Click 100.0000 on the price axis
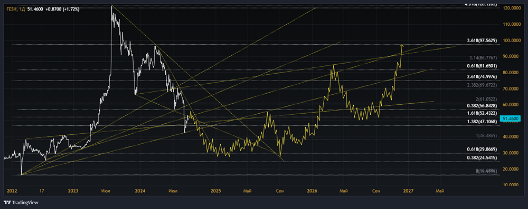The width and height of the screenshot is (528, 209). click(512, 41)
